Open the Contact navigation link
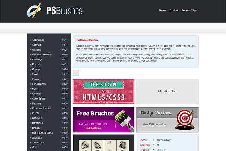The image size is (226, 151). point(174,11)
